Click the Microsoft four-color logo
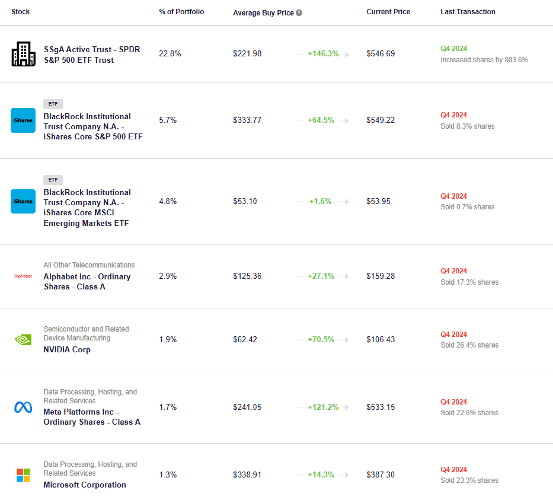 [23, 475]
